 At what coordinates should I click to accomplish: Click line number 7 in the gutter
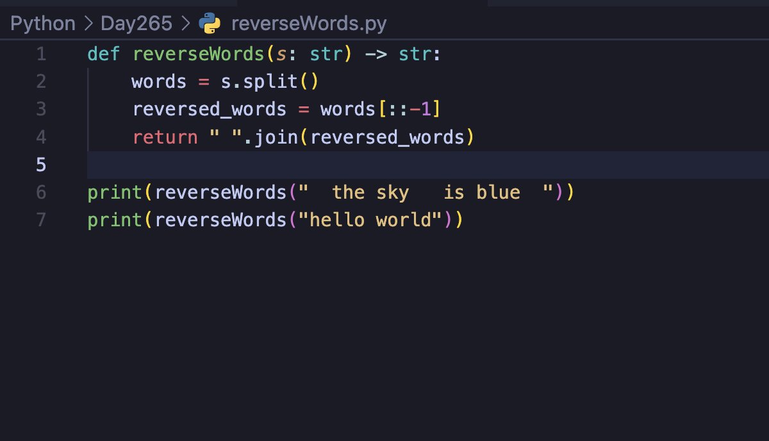(x=40, y=220)
